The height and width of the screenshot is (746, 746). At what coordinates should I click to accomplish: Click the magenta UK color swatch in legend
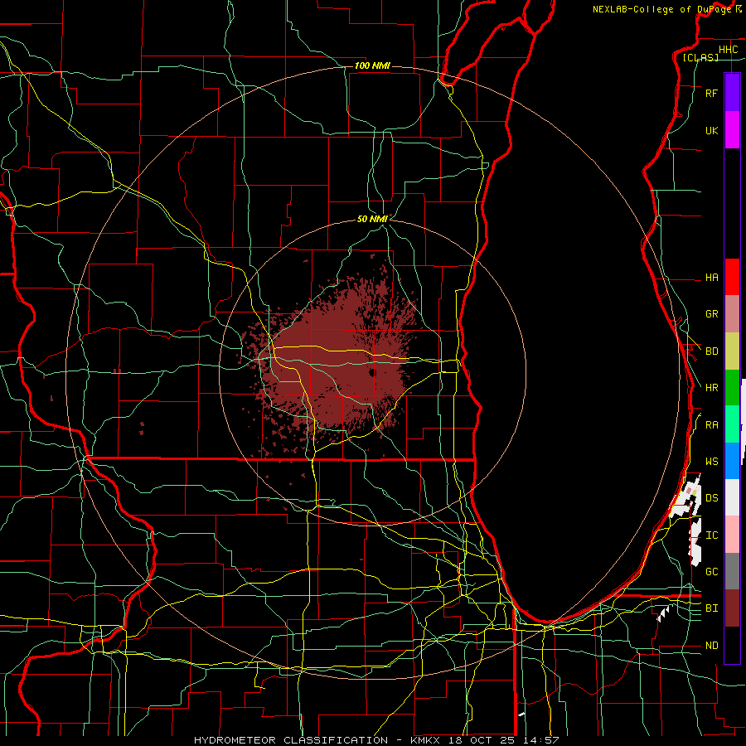click(x=732, y=130)
